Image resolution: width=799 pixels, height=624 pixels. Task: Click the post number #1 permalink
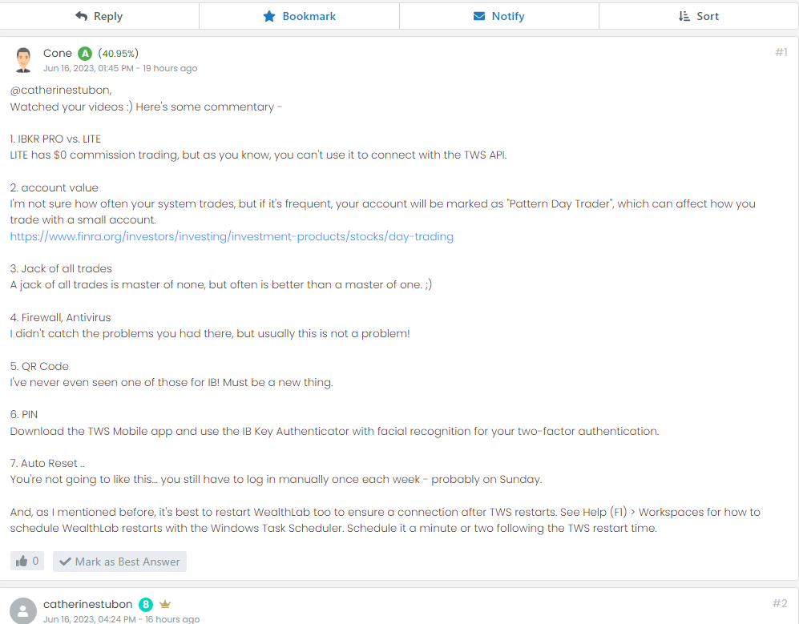pyautogui.click(x=781, y=53)
